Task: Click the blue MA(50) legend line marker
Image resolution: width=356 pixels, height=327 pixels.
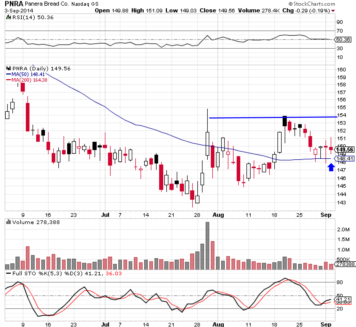Action: coord(8,74)
